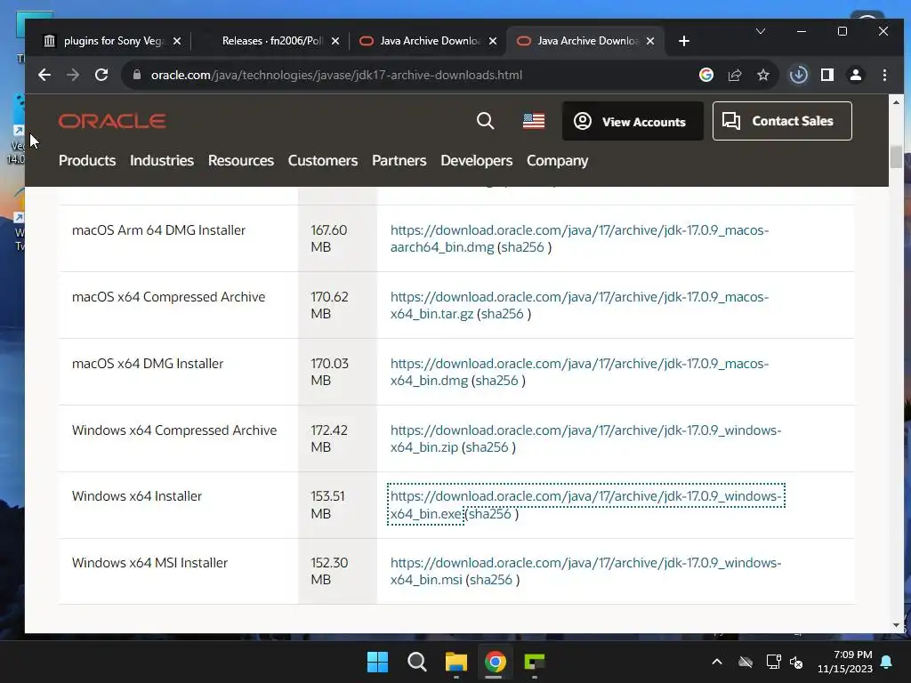Click the scrollbar up arrow

(x=896, y=102)
